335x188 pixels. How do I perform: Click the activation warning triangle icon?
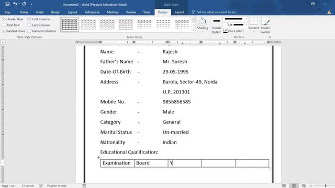(329, 13)
